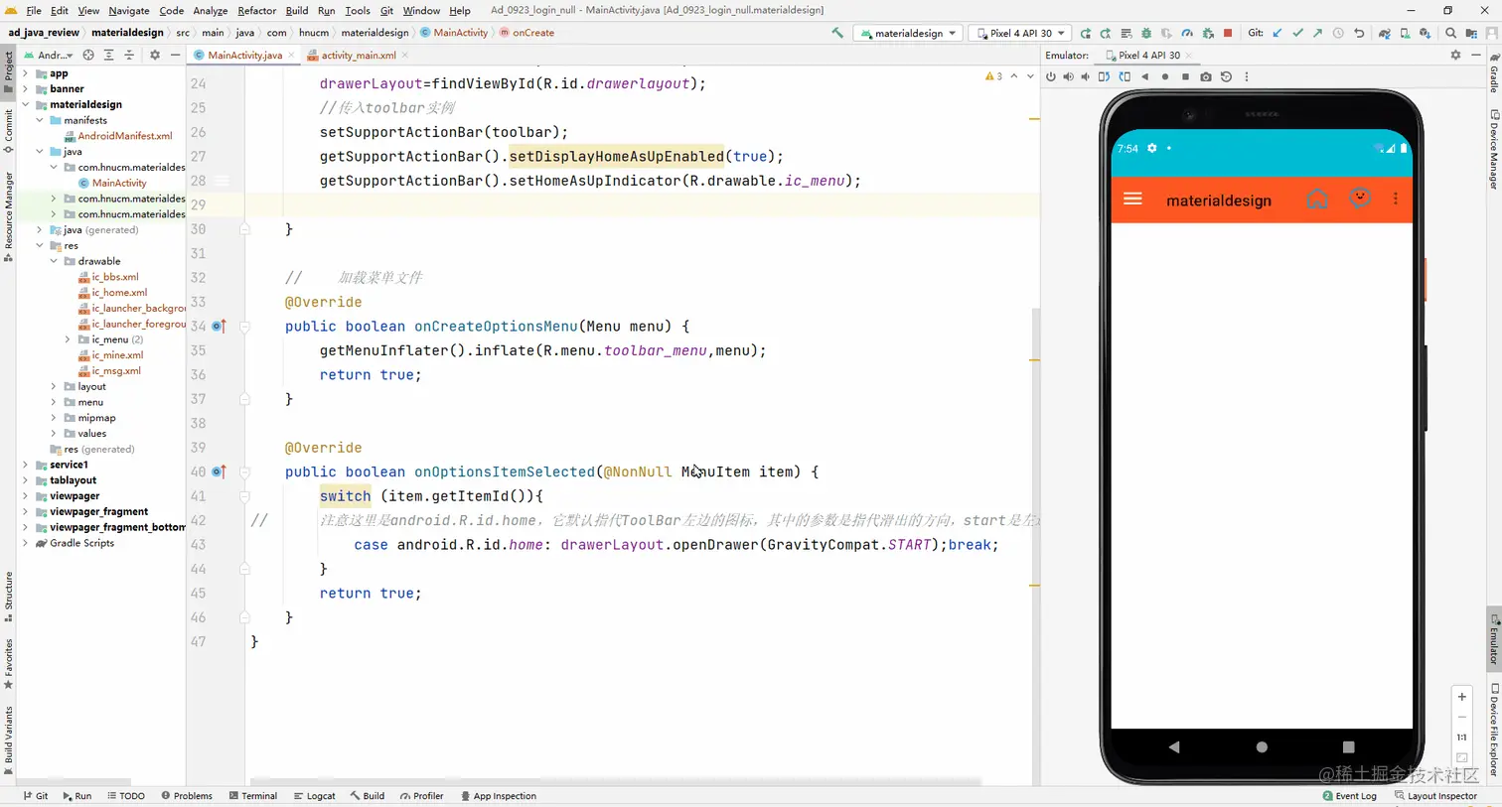Open the App Inspection tool window
1502x807 pixels.
[x=498, y=796]
